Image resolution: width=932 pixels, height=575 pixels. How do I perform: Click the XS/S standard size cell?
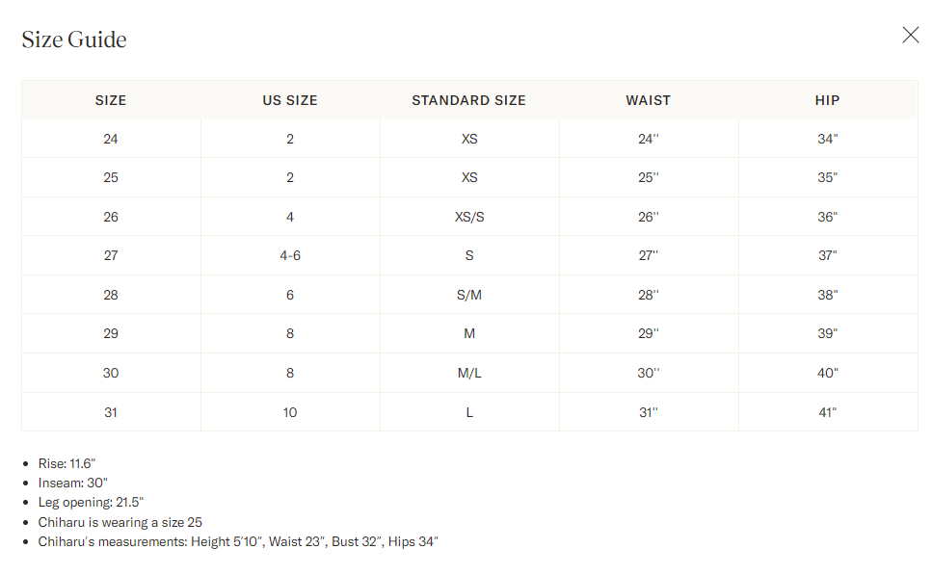click(x=469, y=217)
